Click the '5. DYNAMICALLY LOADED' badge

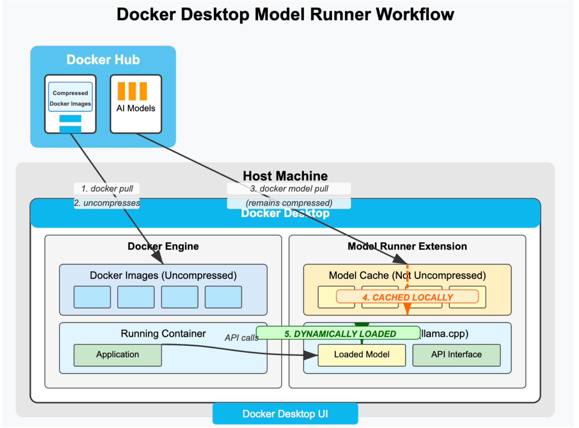point(338,333)
